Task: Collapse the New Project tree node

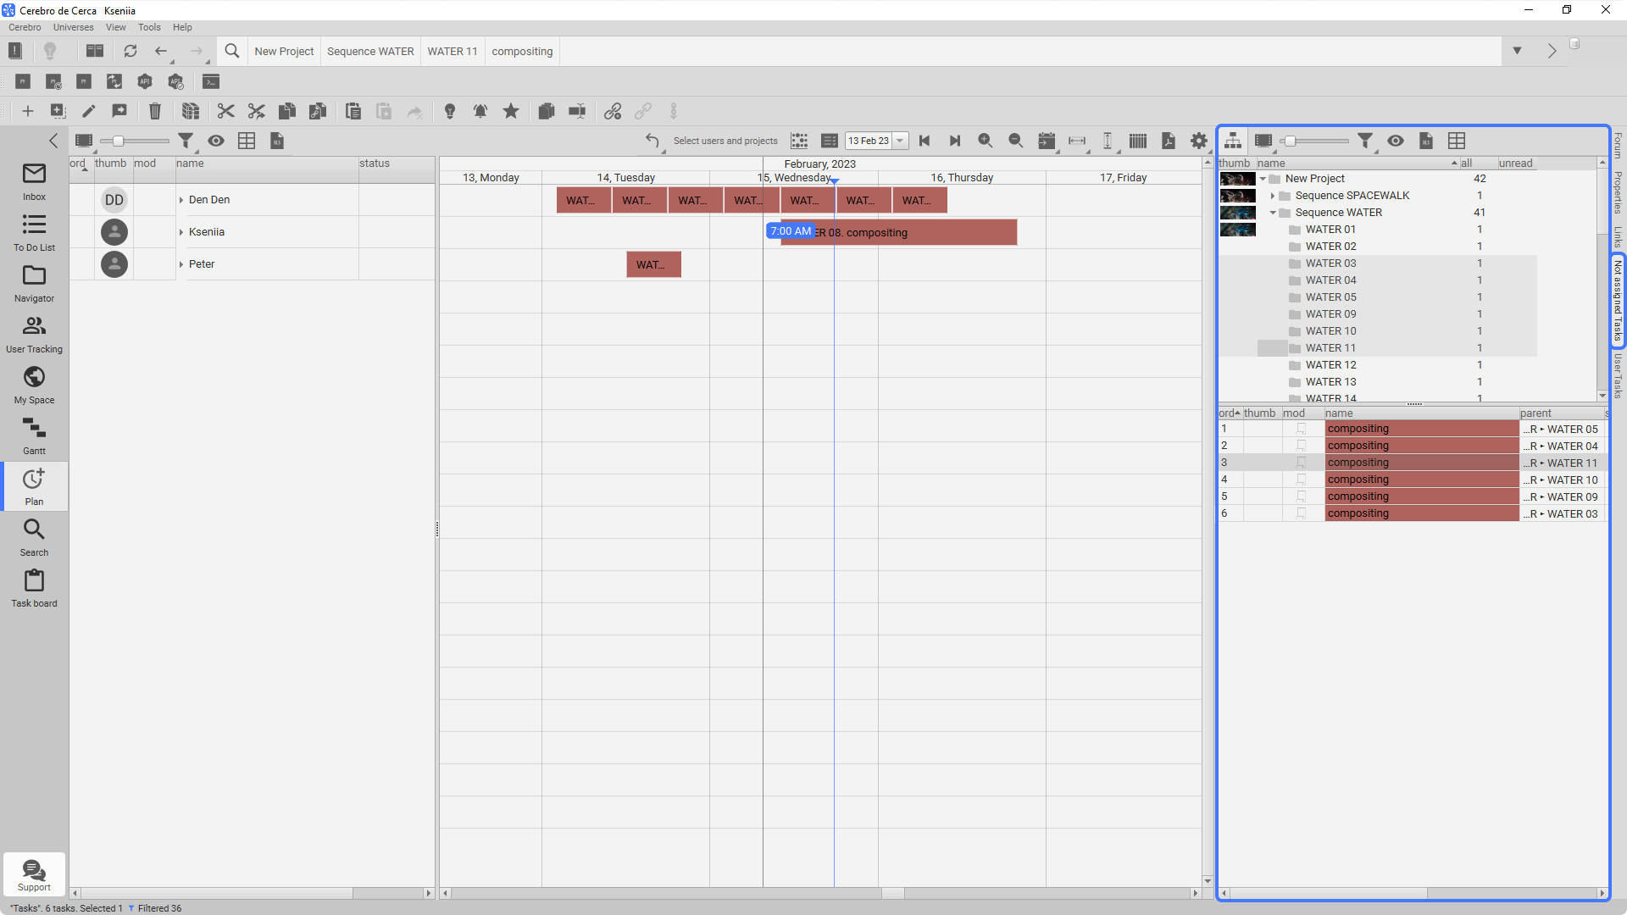Action: tap(1263, 179)
